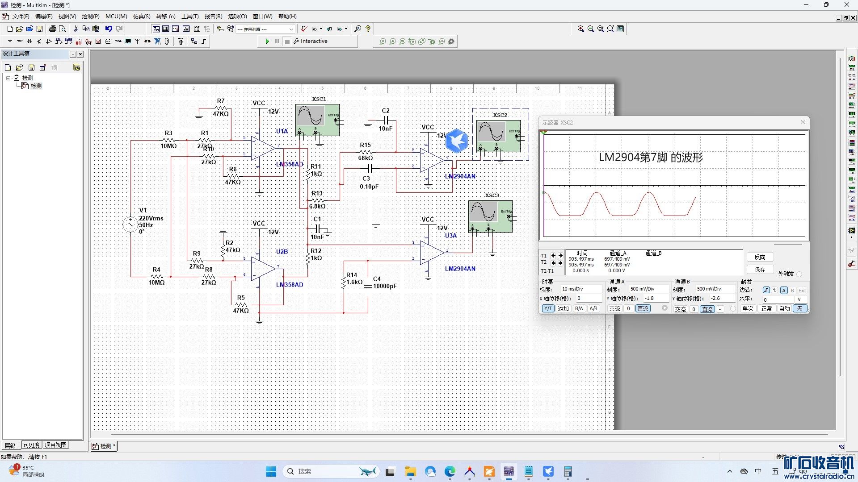This screenshot has width=858, height=482.
Task: Click the Help question mark icon
Action: tap(368, 29)
